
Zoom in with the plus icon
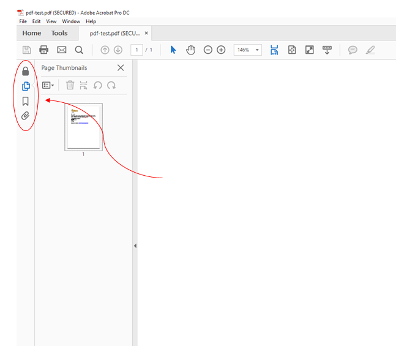[221, 50]
